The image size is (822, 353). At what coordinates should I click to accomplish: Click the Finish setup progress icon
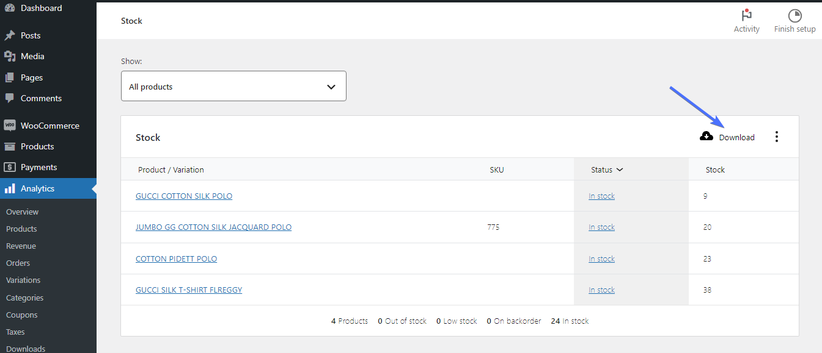tap(794, 15)
